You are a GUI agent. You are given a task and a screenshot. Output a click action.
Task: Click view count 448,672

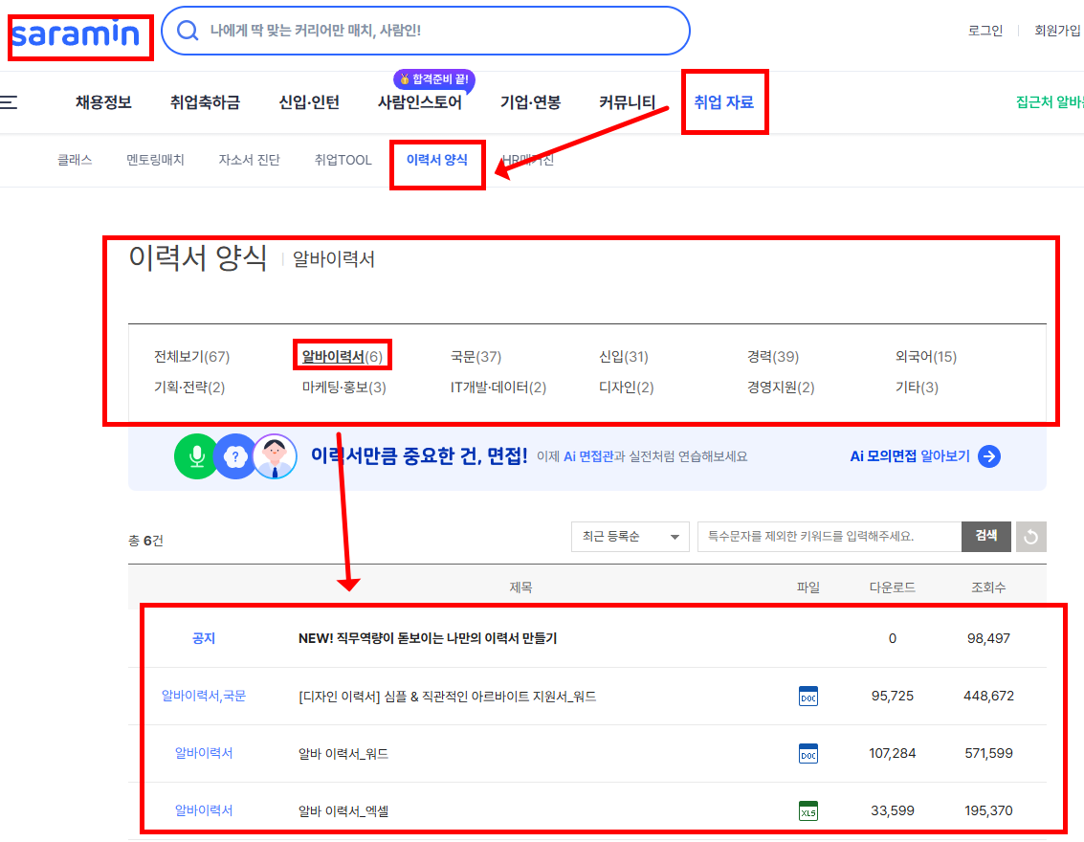[x=988, y=697]
